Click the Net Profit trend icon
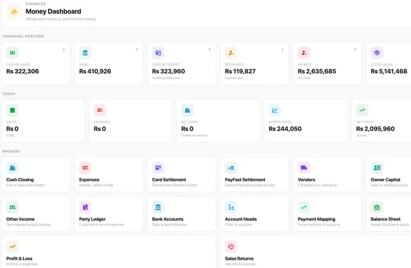 point(362,110)
